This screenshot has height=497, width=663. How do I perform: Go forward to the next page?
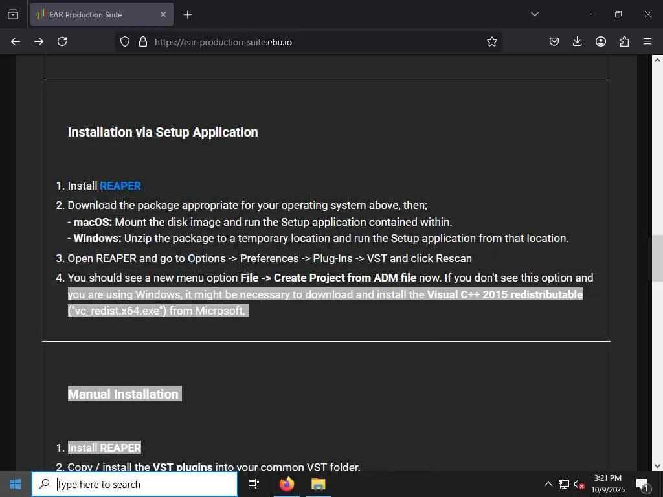[39, 41]
